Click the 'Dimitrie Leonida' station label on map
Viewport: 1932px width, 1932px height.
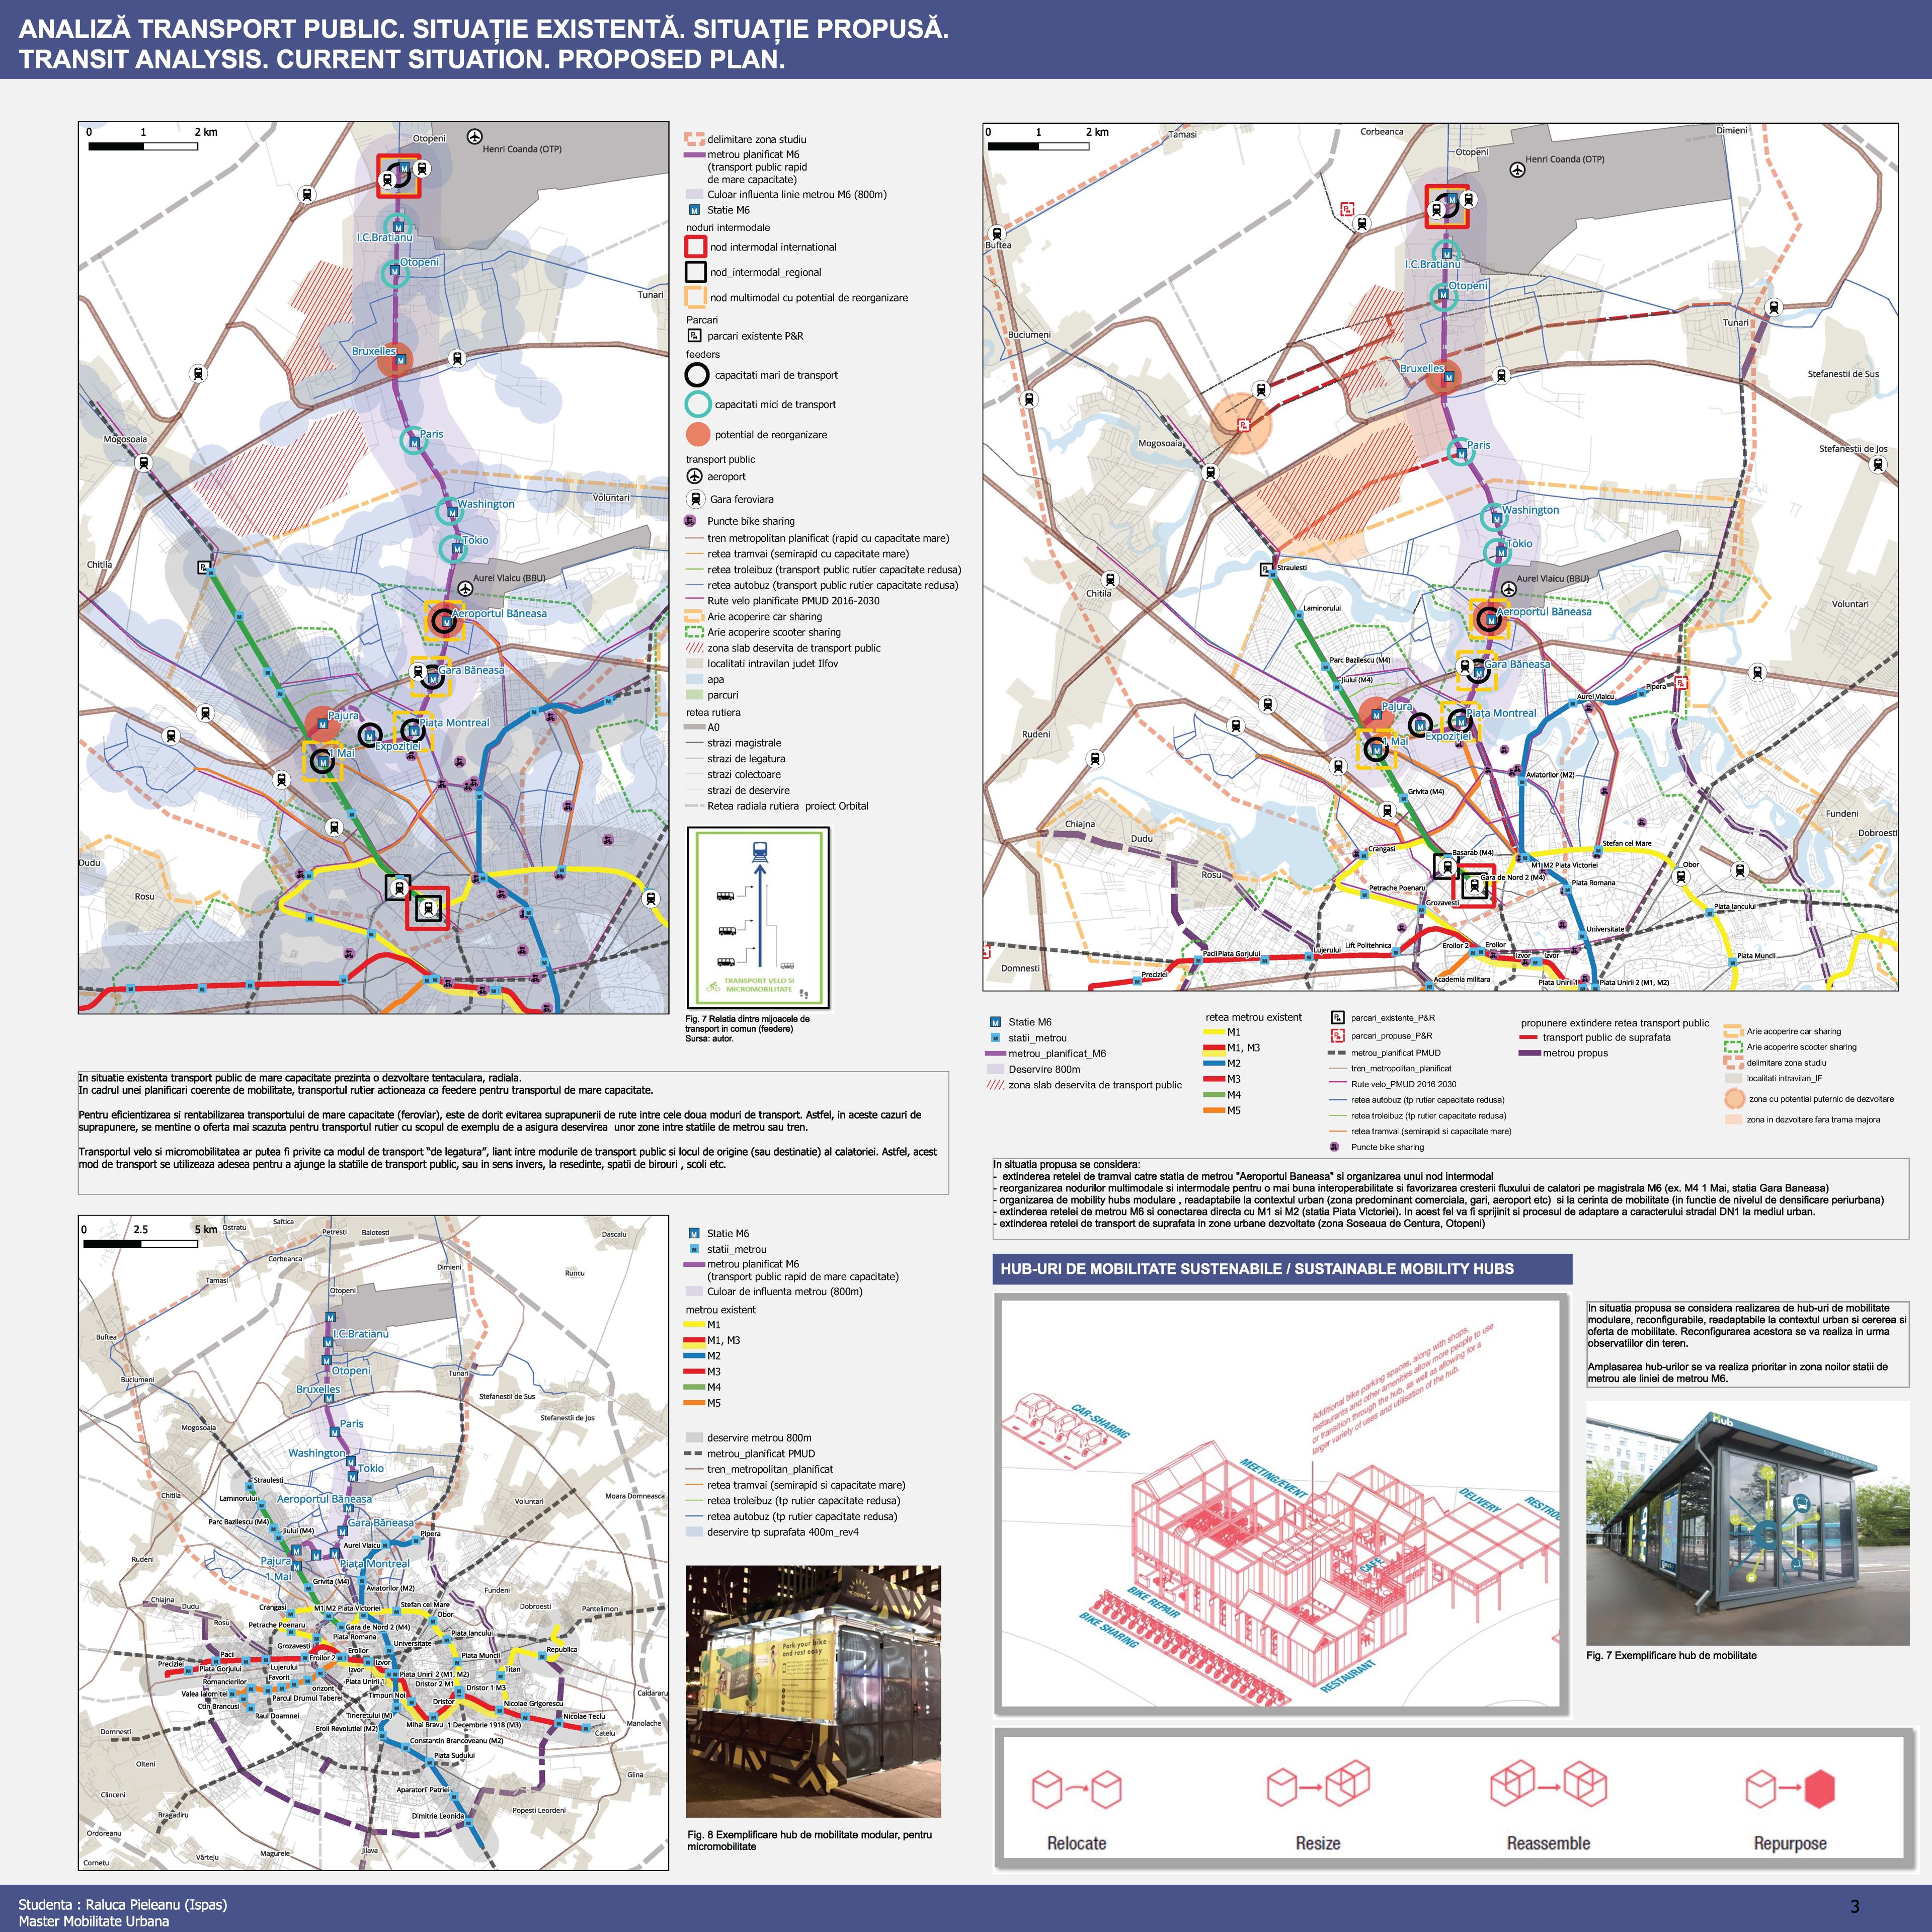pyautogui.click(x=438, y=1816)
